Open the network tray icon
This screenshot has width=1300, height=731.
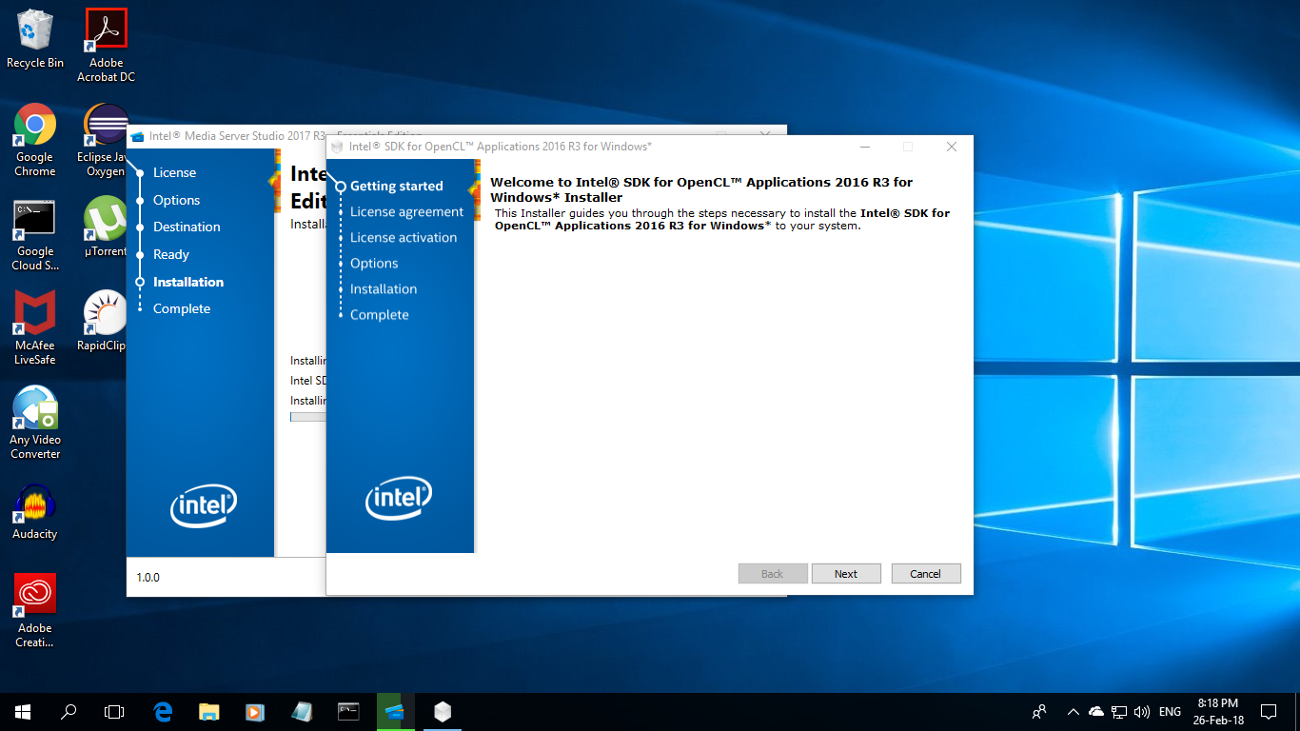pos(1119,711)
